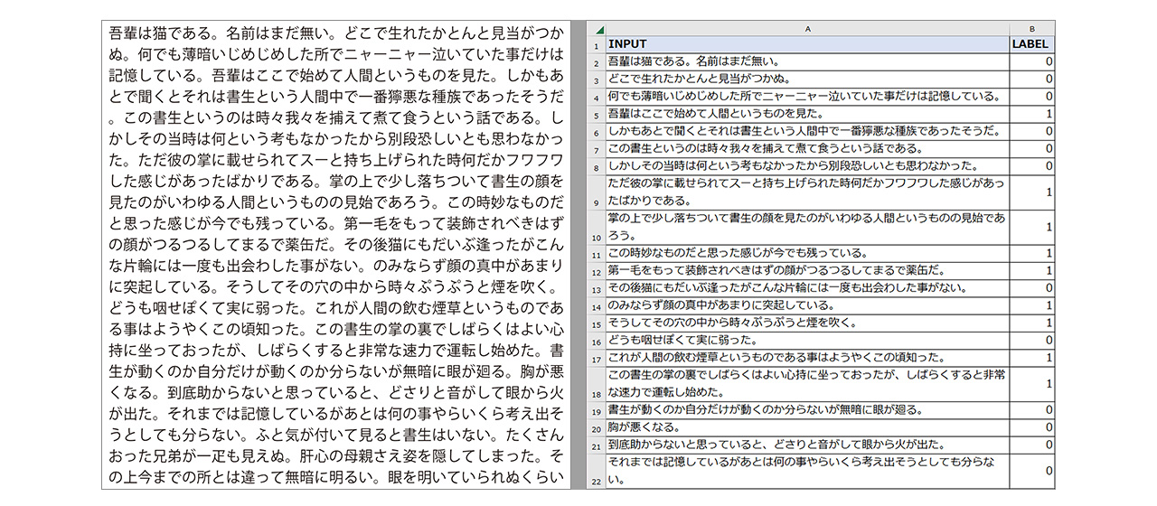
Task: Click the Japanese text paragraph on the left
Action: pos(336,255)
